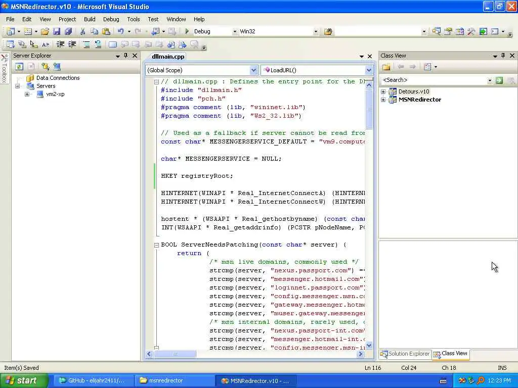
Task: Collapse the Servers tree node
Action: click(x=17, y=86)
